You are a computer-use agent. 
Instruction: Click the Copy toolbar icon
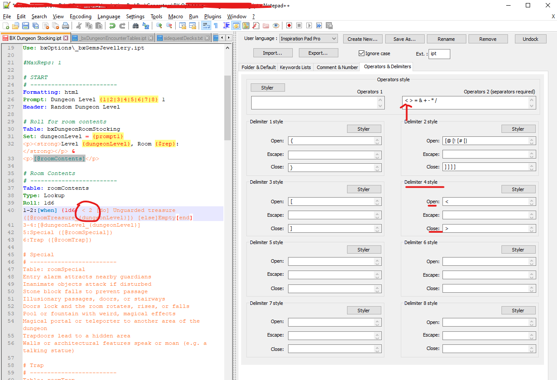[x=88, y=26]
